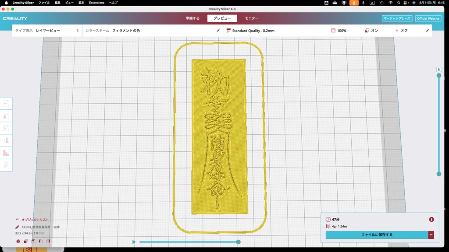
Task: Click ファイルに保存する button
Action: click(x=377, y=235)
